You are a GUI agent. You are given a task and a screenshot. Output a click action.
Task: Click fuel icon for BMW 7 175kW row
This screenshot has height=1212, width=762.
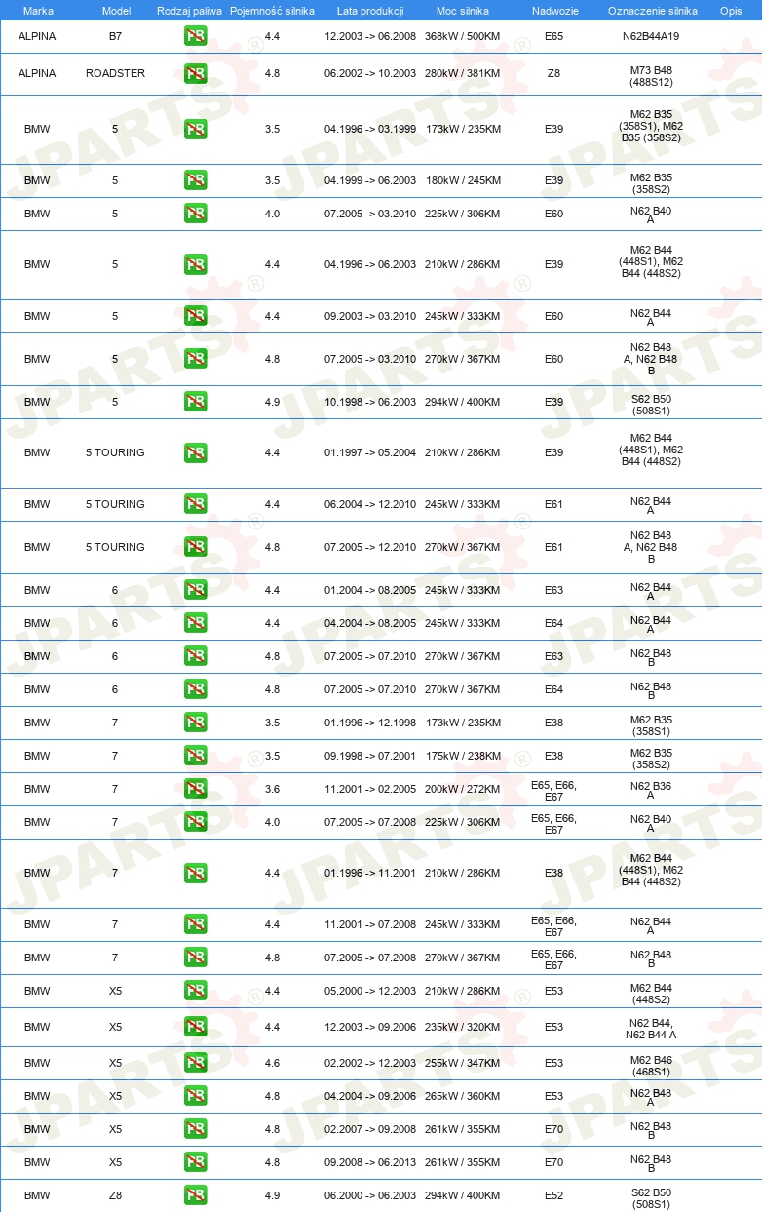coord(195,756)
